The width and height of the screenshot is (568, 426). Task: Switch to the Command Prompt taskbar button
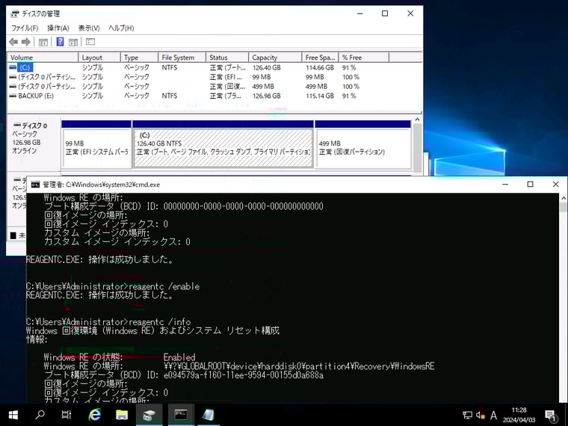pyautogui.click(x=181, y=414)
